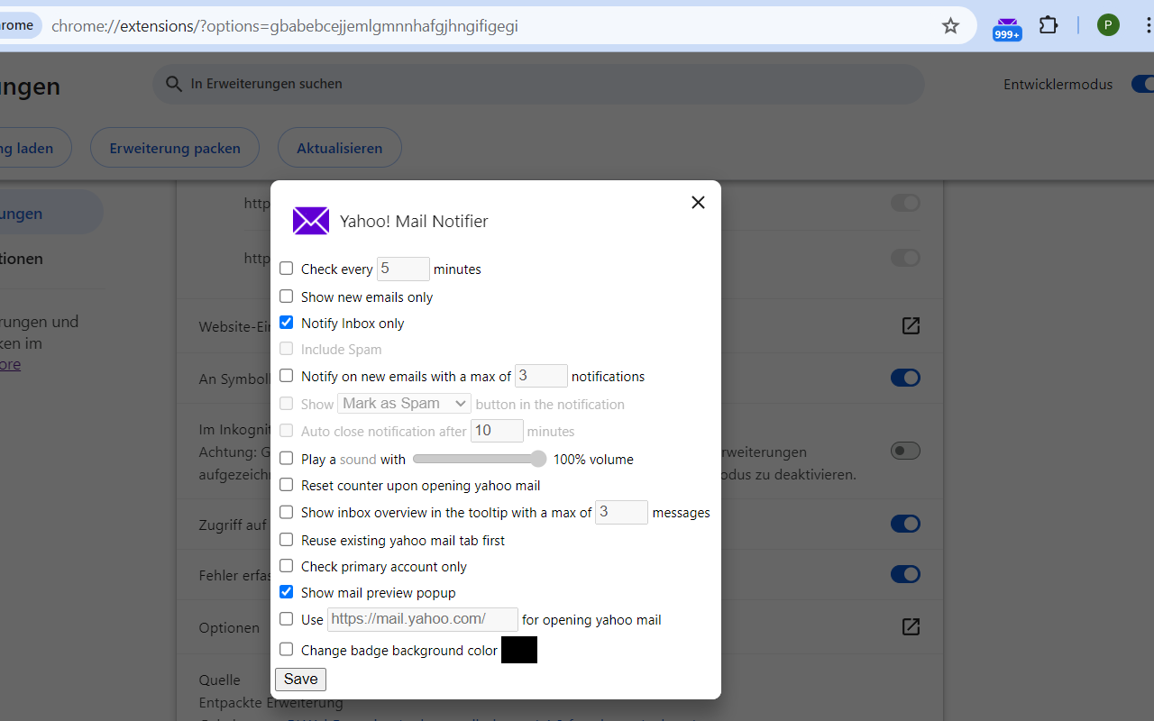1154x721 pixels.
Task: Enable Reuse existing yahoo mail tab first
Action: [286, 540]
